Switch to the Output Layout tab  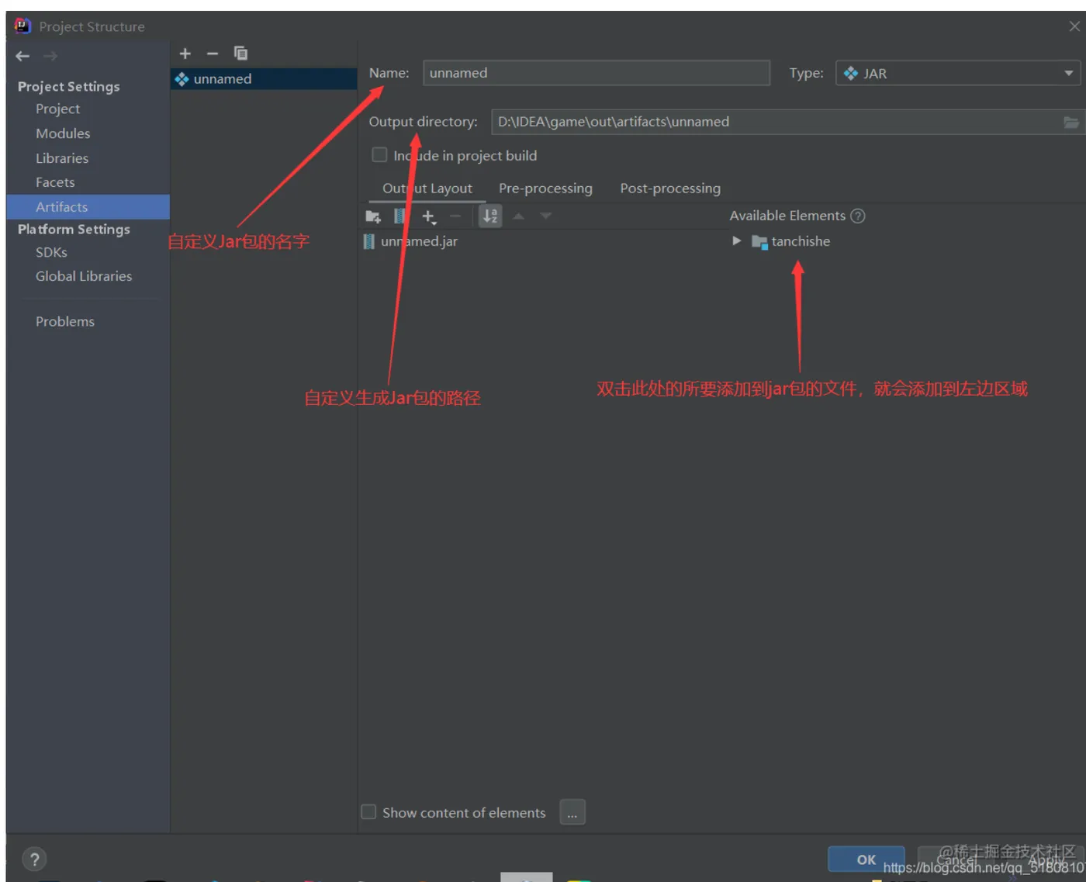(x=427, y=189)
